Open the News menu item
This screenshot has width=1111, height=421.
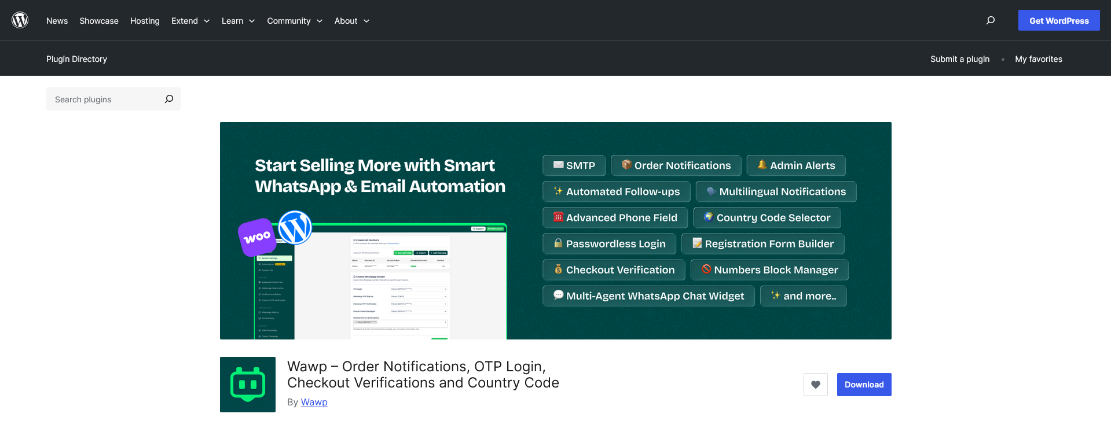click(x=57, y=21)
